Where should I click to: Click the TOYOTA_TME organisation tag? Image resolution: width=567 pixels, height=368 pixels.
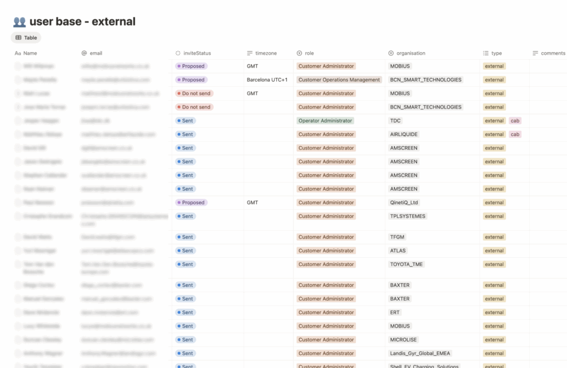point(406,265)
